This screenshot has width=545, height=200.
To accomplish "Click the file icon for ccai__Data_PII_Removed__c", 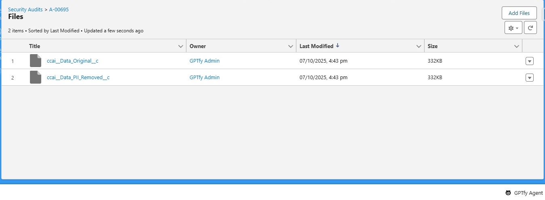I will coord(36,77).
